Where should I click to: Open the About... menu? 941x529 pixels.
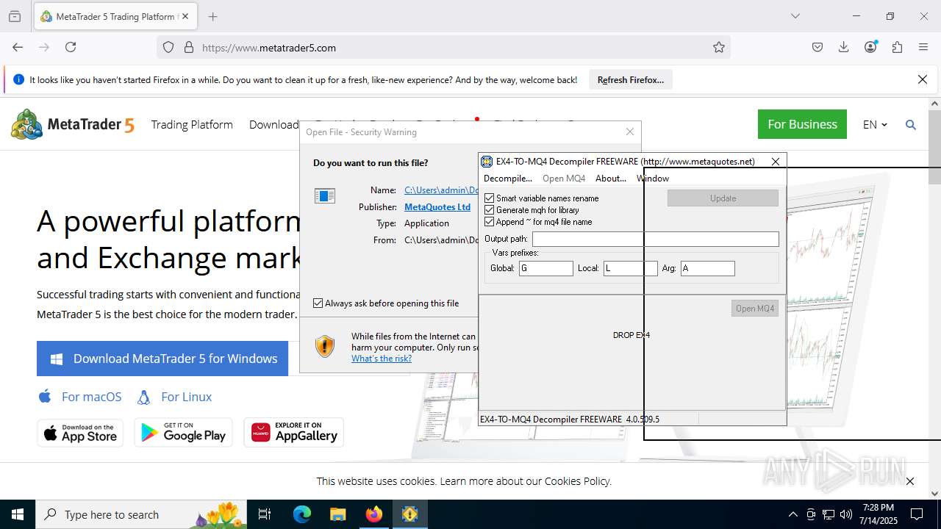pos(611,179)
